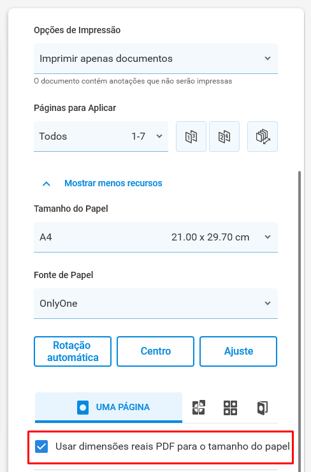Open the Todos 1-7 pages dropdown

101,136
